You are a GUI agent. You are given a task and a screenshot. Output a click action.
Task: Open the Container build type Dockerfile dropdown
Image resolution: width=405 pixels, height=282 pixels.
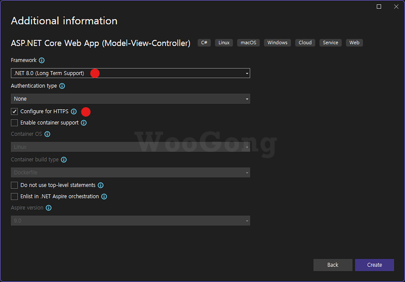coord(131,172)
